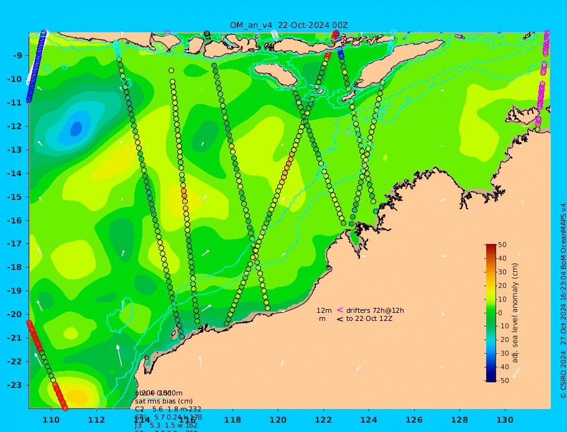Click longitude axis label 122

[x=323, y=420]
